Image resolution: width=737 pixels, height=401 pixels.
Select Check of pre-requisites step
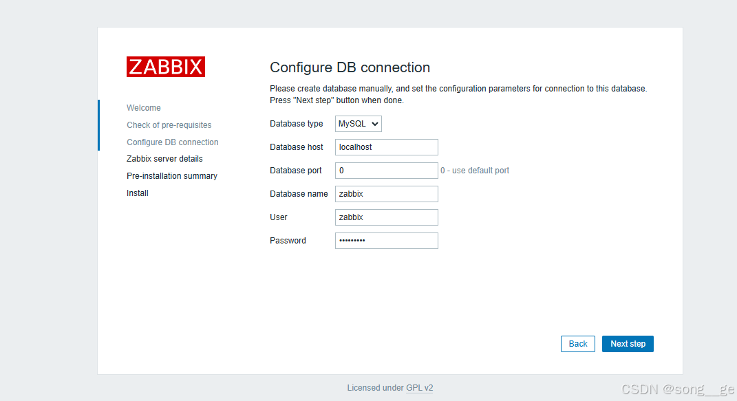[169, 125]
